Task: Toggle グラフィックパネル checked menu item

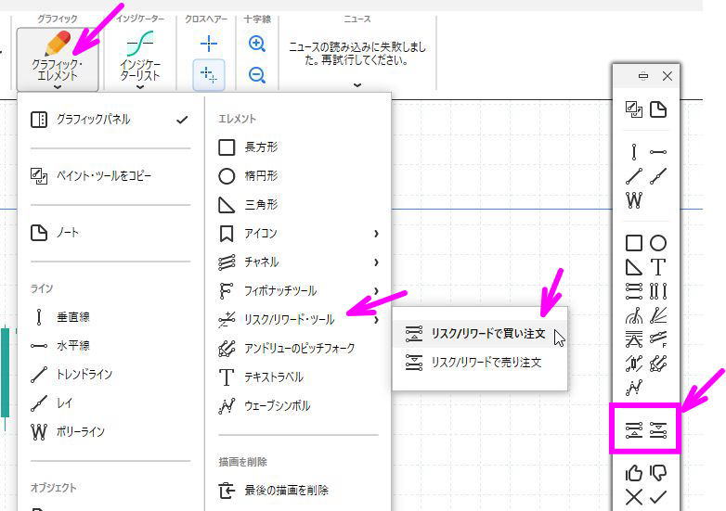Action: (x=110, y=120)
